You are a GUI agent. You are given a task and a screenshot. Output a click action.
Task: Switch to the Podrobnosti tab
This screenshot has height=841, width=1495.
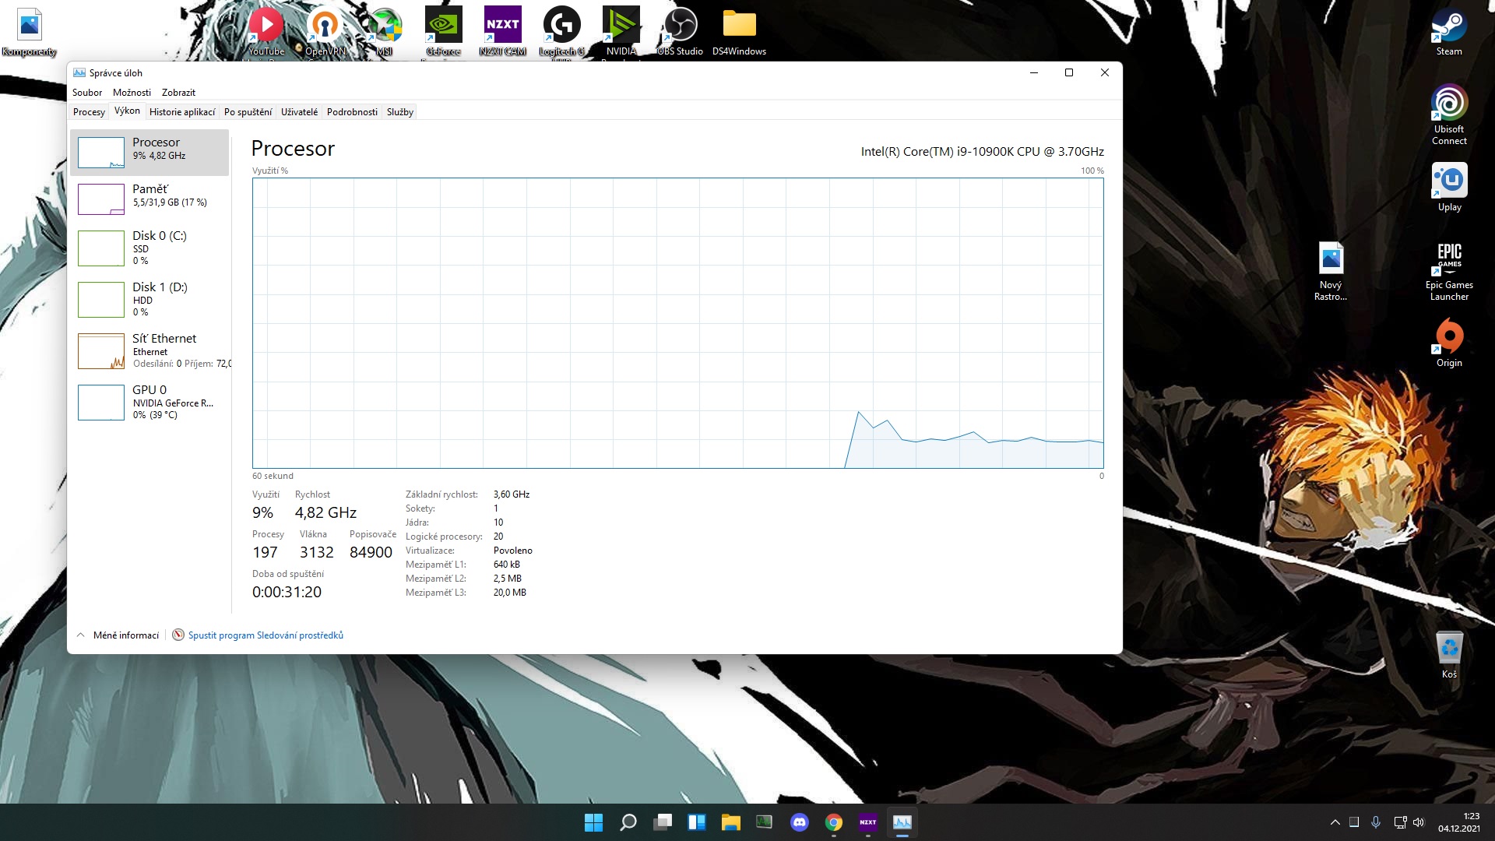tap(352, 112)
